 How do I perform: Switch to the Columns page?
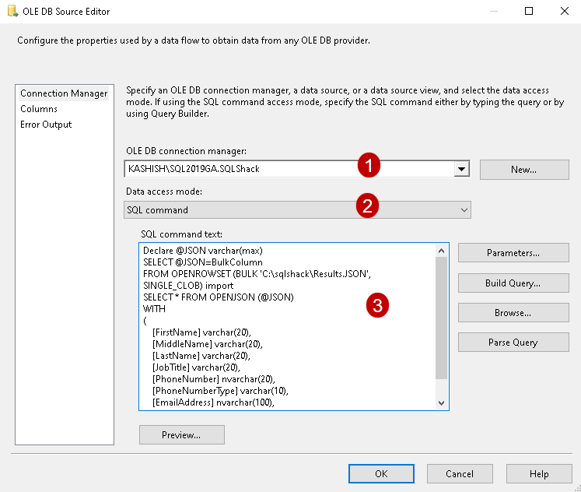[39, 109]
